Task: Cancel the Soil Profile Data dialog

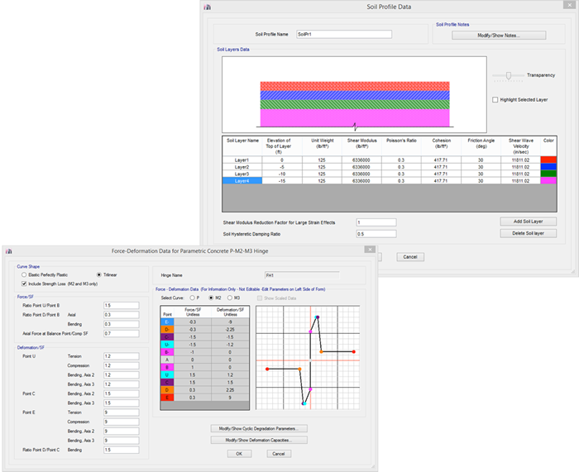Action: click(410, 257)
